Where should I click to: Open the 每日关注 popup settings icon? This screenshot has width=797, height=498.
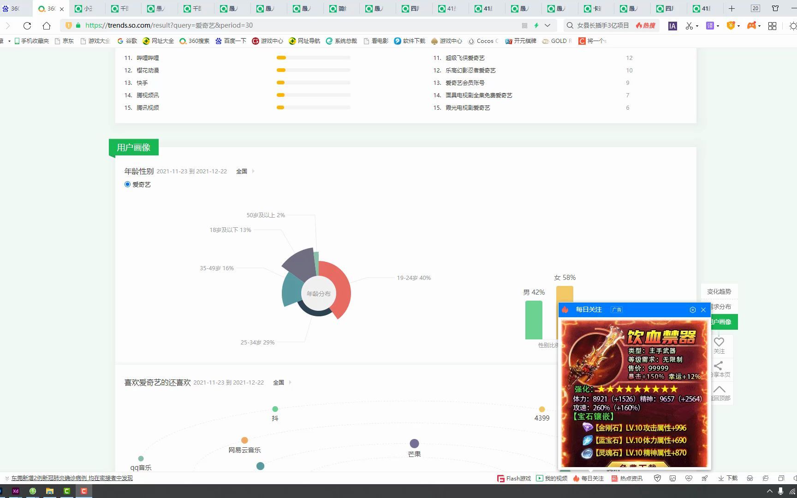[x=692, y=310]
